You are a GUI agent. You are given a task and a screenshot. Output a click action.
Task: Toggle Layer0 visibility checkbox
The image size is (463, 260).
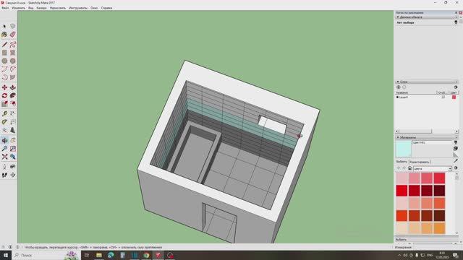pyautogui.click(x=443, y=97)
